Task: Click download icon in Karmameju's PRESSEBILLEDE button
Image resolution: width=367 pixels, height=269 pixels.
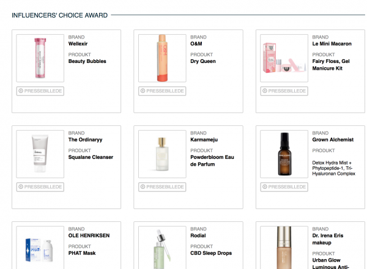Action: click(143, 186)
